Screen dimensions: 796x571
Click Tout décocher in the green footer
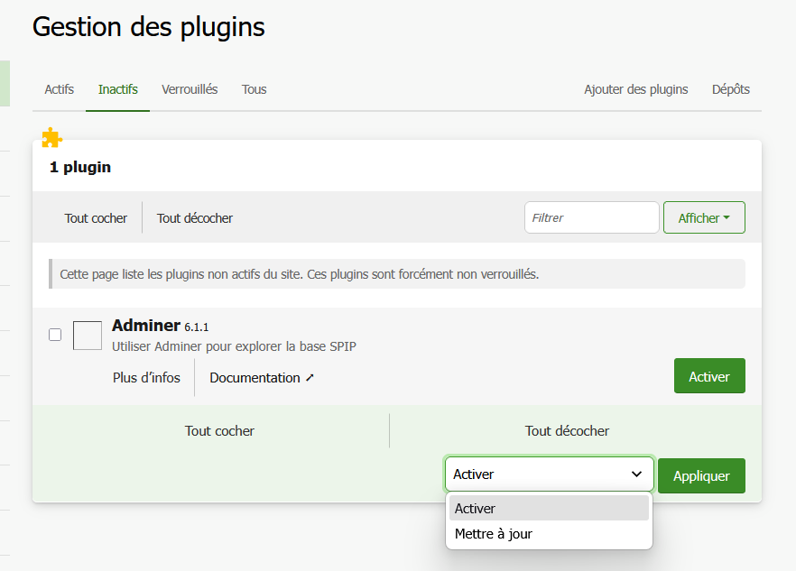coord(567,431)
